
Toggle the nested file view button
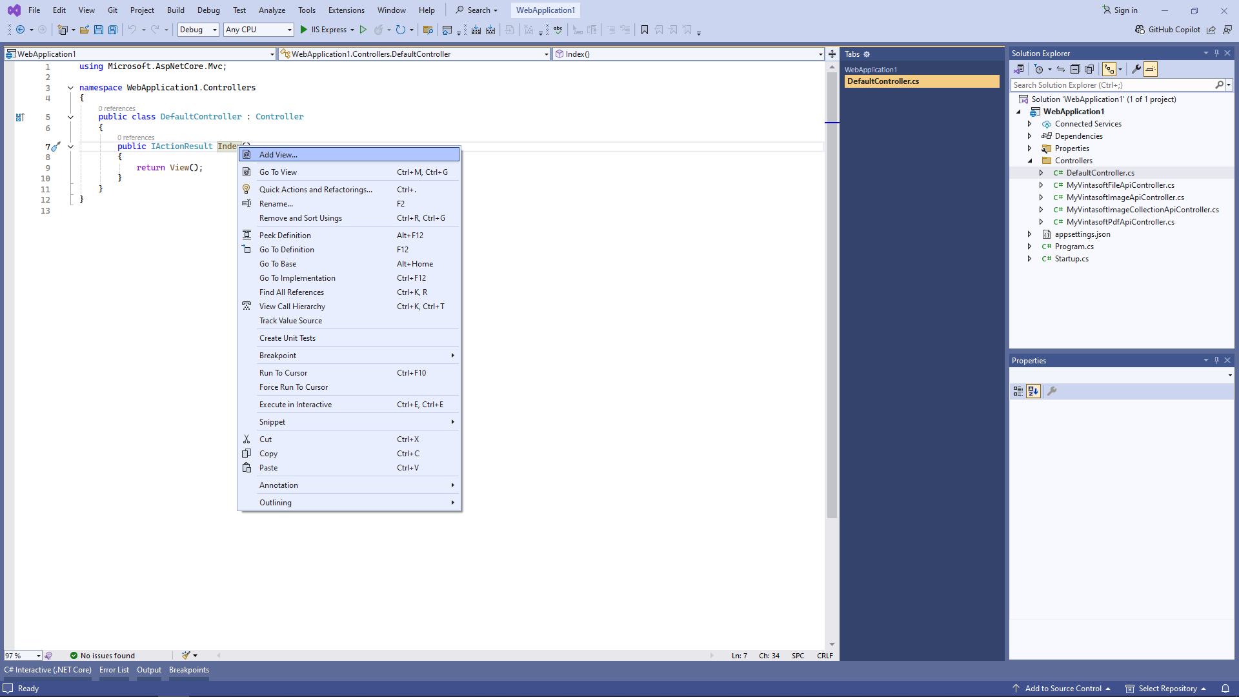tap(1109, 69)
